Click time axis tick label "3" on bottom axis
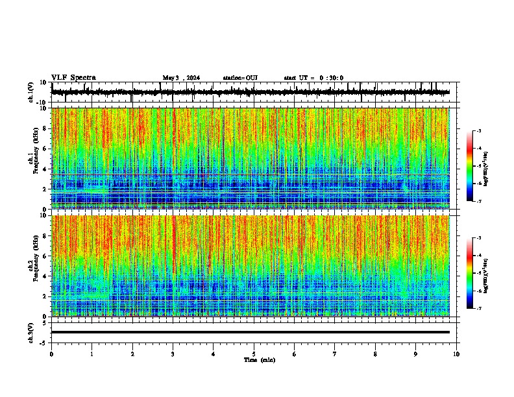The image size is (514, 397). pos(173,354)
